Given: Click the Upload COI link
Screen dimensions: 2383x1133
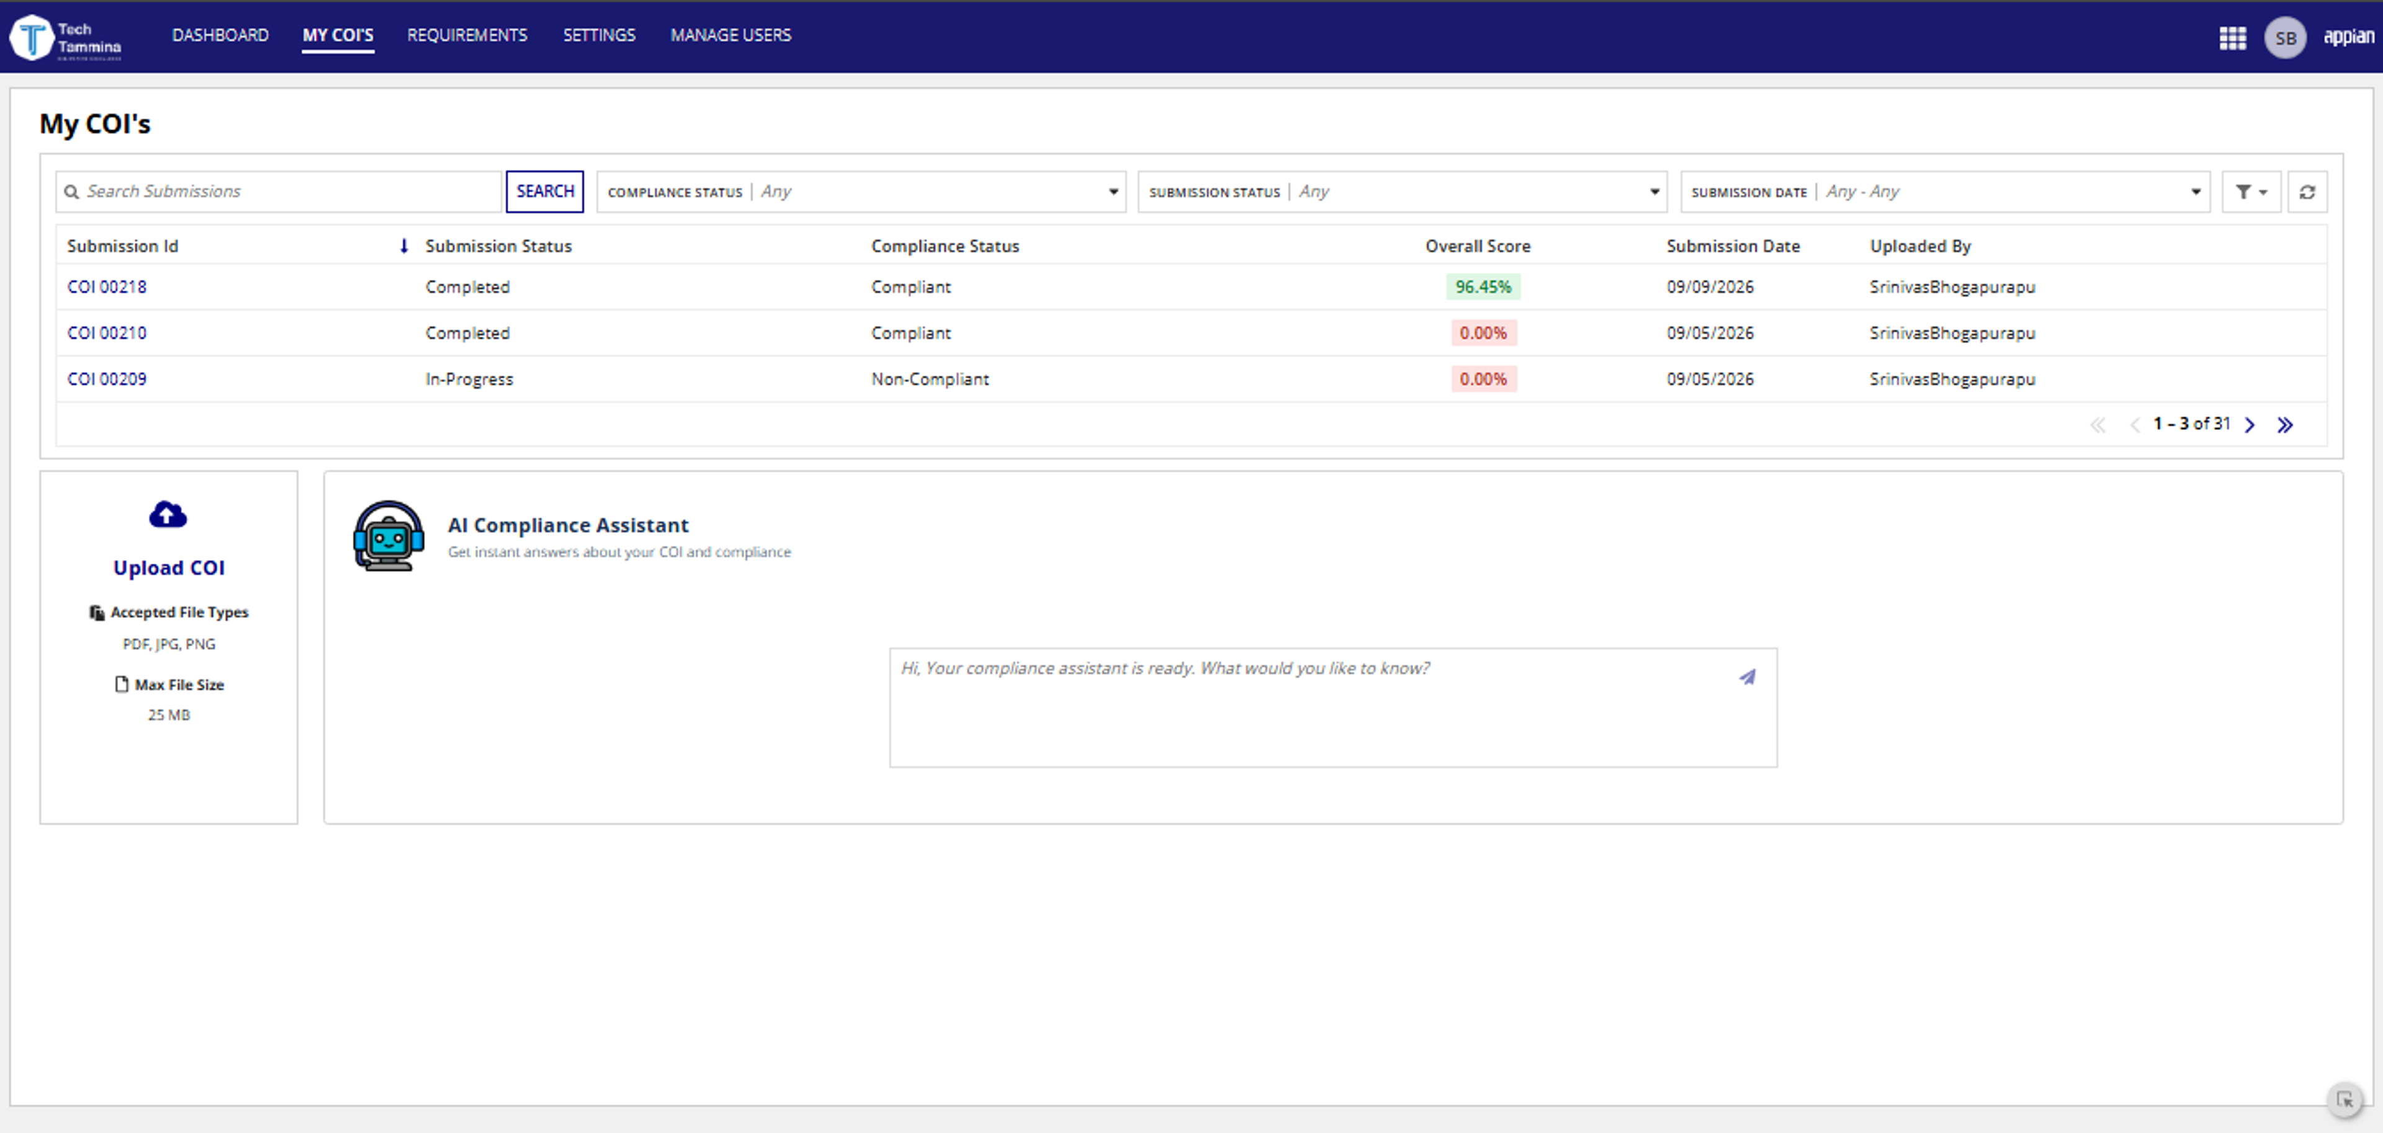Looking at the screenshot, I should [x=168, y=568].
